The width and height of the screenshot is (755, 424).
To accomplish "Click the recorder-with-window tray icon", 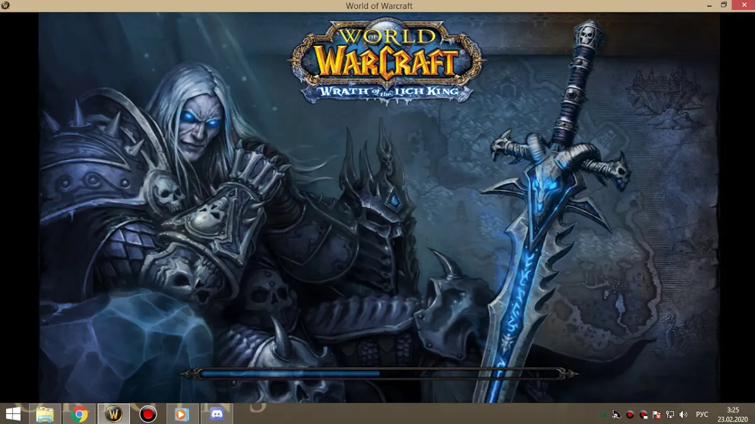I will 644,415.
